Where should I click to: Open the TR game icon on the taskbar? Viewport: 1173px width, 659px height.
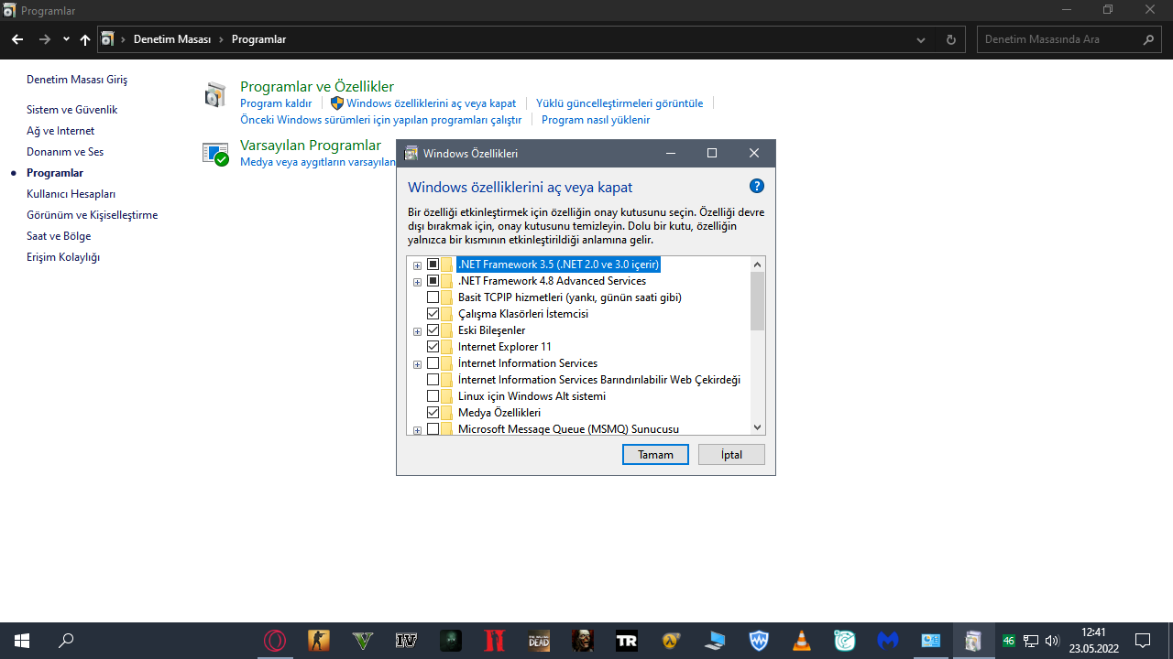coord(627,641)
